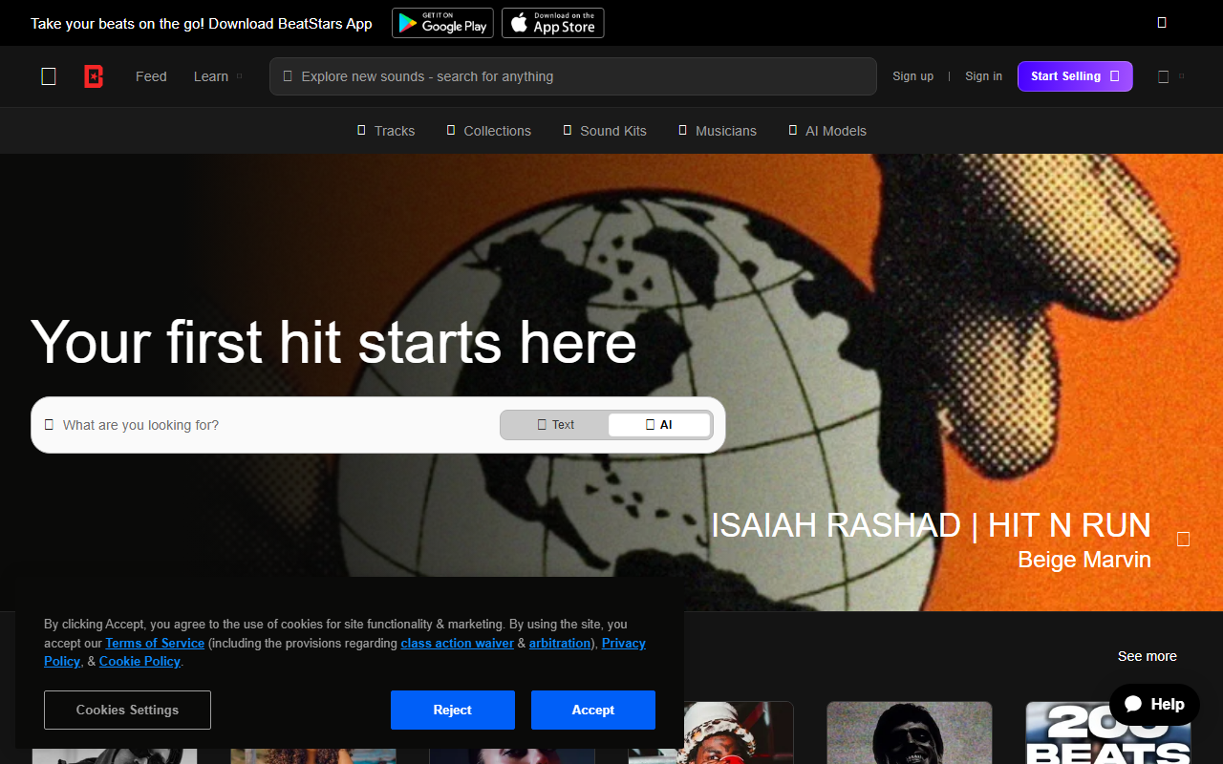
Task: Get the app on Google Play
Action: tap(442, 23)
